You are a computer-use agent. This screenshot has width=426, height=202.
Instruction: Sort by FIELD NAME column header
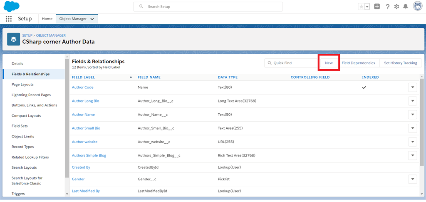click(149, 77)
